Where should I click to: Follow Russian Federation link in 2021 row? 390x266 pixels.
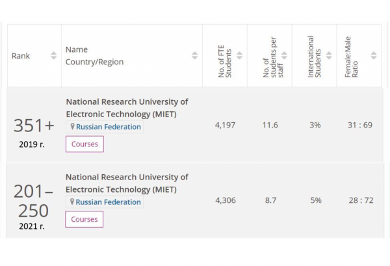pyautogui.click(x=108, y=202)
